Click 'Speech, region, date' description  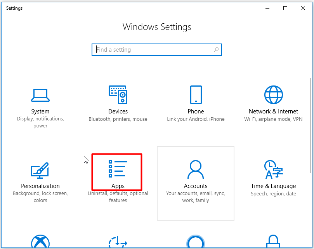(x=273, y=194)
